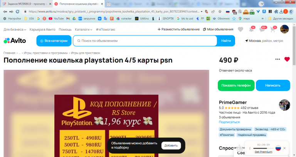Open Игры для приставок breadcrumb
This screenshot has height=157, width=296.
[85, 53]
